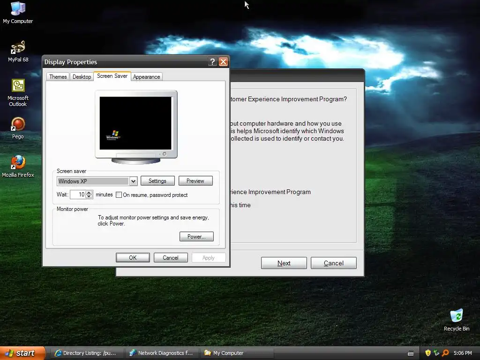Click the Safely Remove Hardware tray icon

point(436,353)
